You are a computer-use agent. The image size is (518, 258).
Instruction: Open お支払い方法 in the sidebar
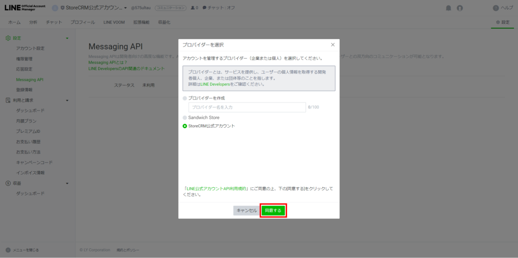point(28,152)
